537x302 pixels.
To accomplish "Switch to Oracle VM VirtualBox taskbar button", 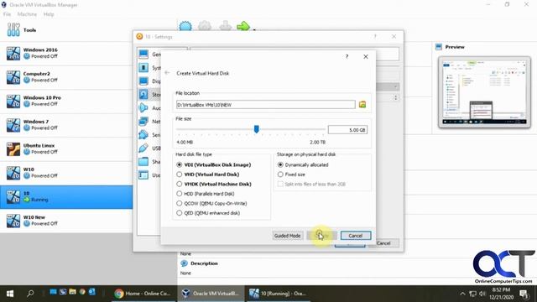I will click(211, 294).
